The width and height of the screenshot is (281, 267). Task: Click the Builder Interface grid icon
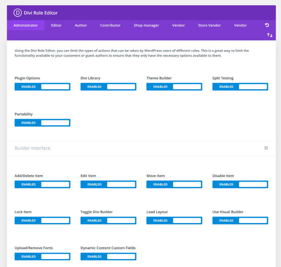266,148
